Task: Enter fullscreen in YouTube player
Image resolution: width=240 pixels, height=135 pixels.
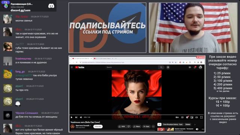Action: click(x=201, y=117)
